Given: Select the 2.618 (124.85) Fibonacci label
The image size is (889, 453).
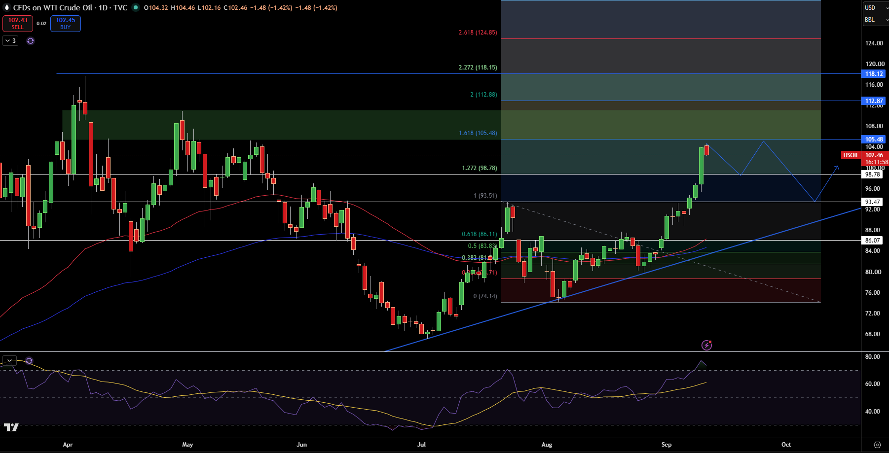Looking at the screenshot, I should pos(478,33).
